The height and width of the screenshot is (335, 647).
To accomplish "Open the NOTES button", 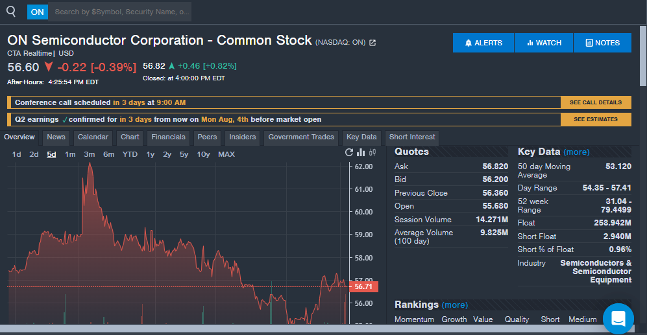I will [602, 43].
